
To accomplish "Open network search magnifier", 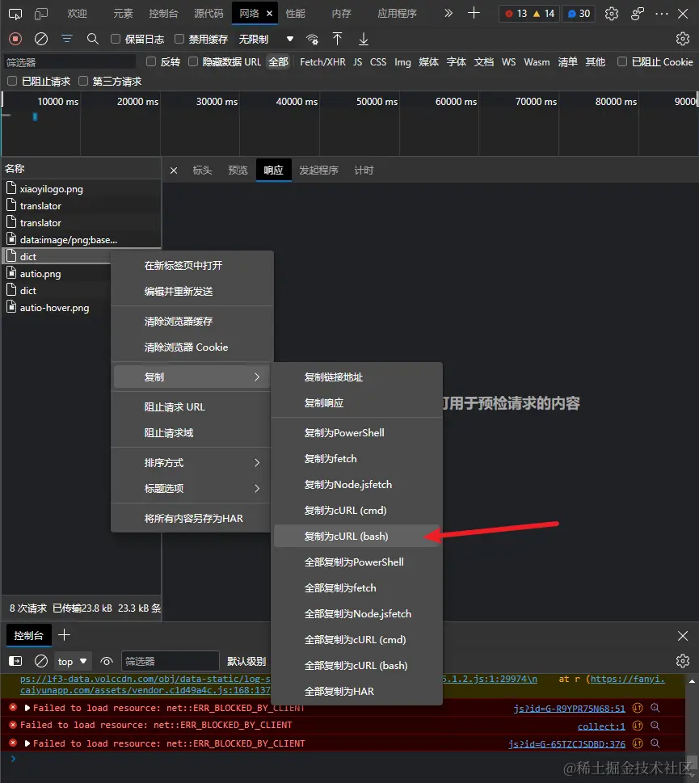I will pos(92,39).
